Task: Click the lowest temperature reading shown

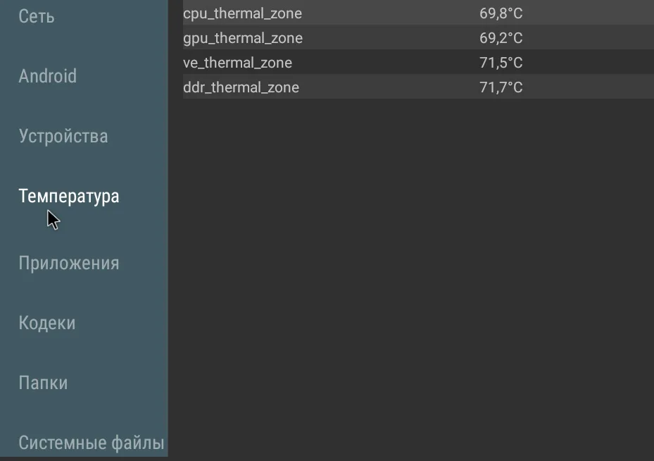Action: click(501, 38)
